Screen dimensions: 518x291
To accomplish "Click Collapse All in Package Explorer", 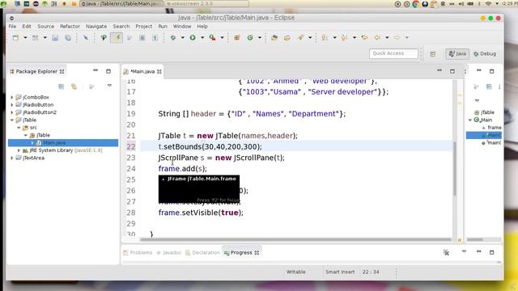I will pyautogui.click(x=62, y=86).
